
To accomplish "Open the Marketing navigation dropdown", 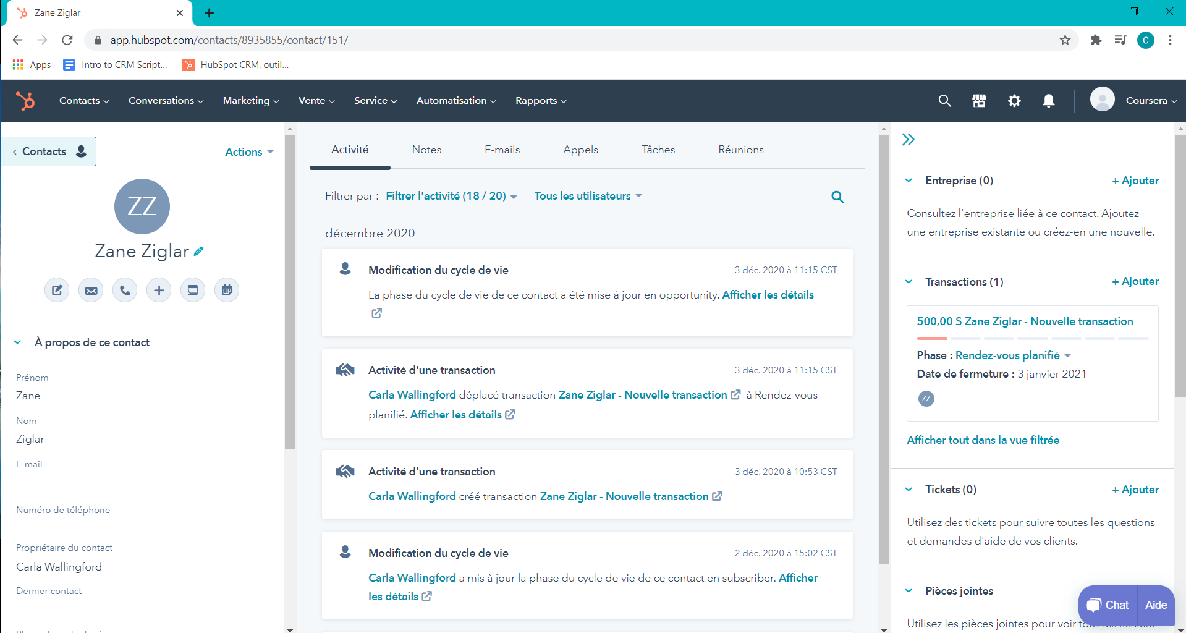I will 251,101.
